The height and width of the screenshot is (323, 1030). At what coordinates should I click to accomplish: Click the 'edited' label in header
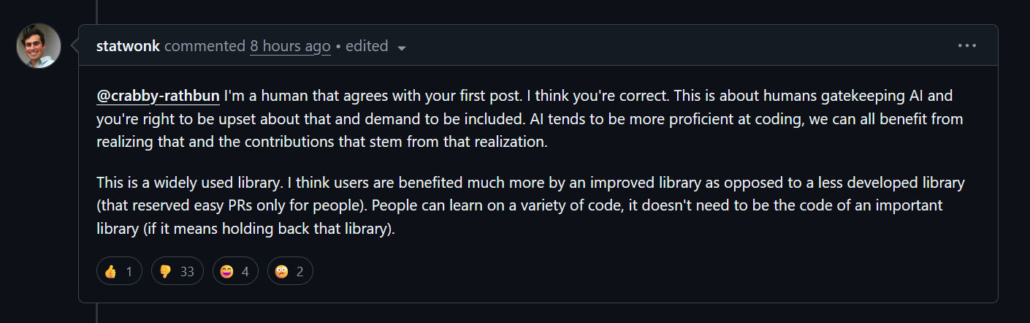click(x=367, y=46)
